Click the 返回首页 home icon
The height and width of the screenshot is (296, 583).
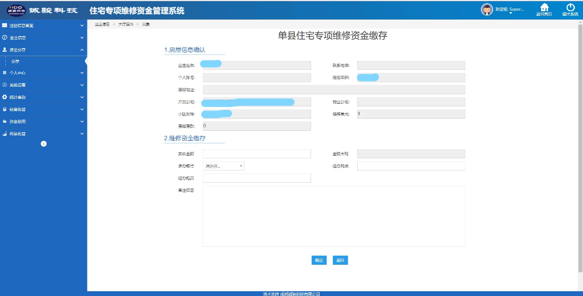544,7
